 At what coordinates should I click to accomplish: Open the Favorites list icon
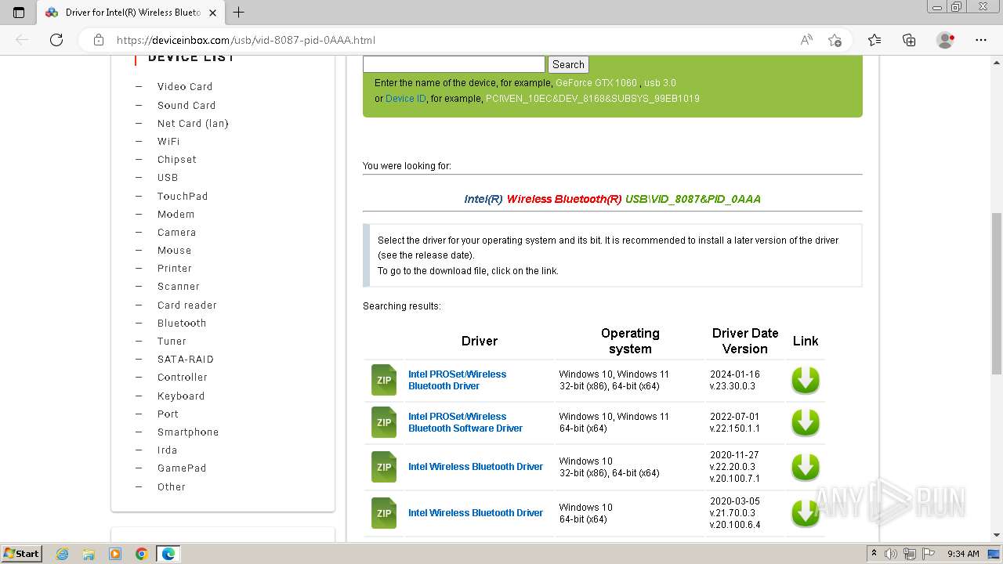(874, 40)
